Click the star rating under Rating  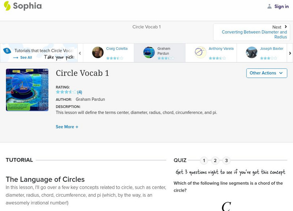[x=66, y=92]
